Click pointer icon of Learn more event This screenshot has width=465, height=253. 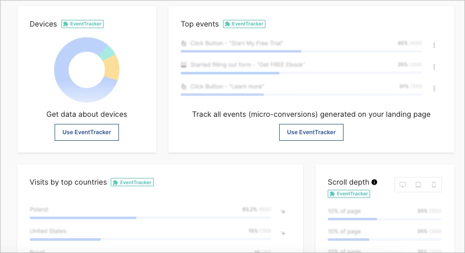(184, 87)
